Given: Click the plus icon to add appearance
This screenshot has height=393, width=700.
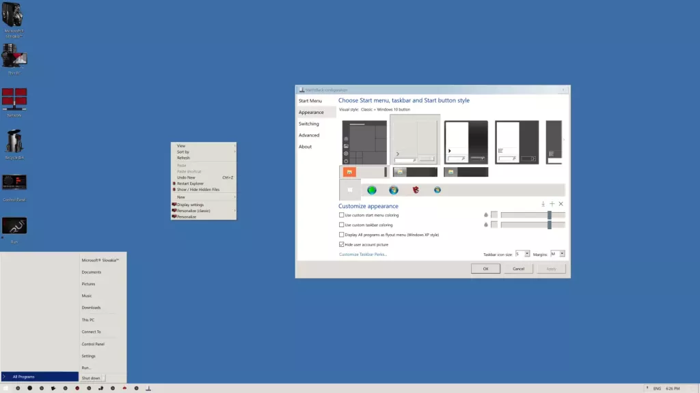Looking at the screenshot, I should [x=552, y=204].
